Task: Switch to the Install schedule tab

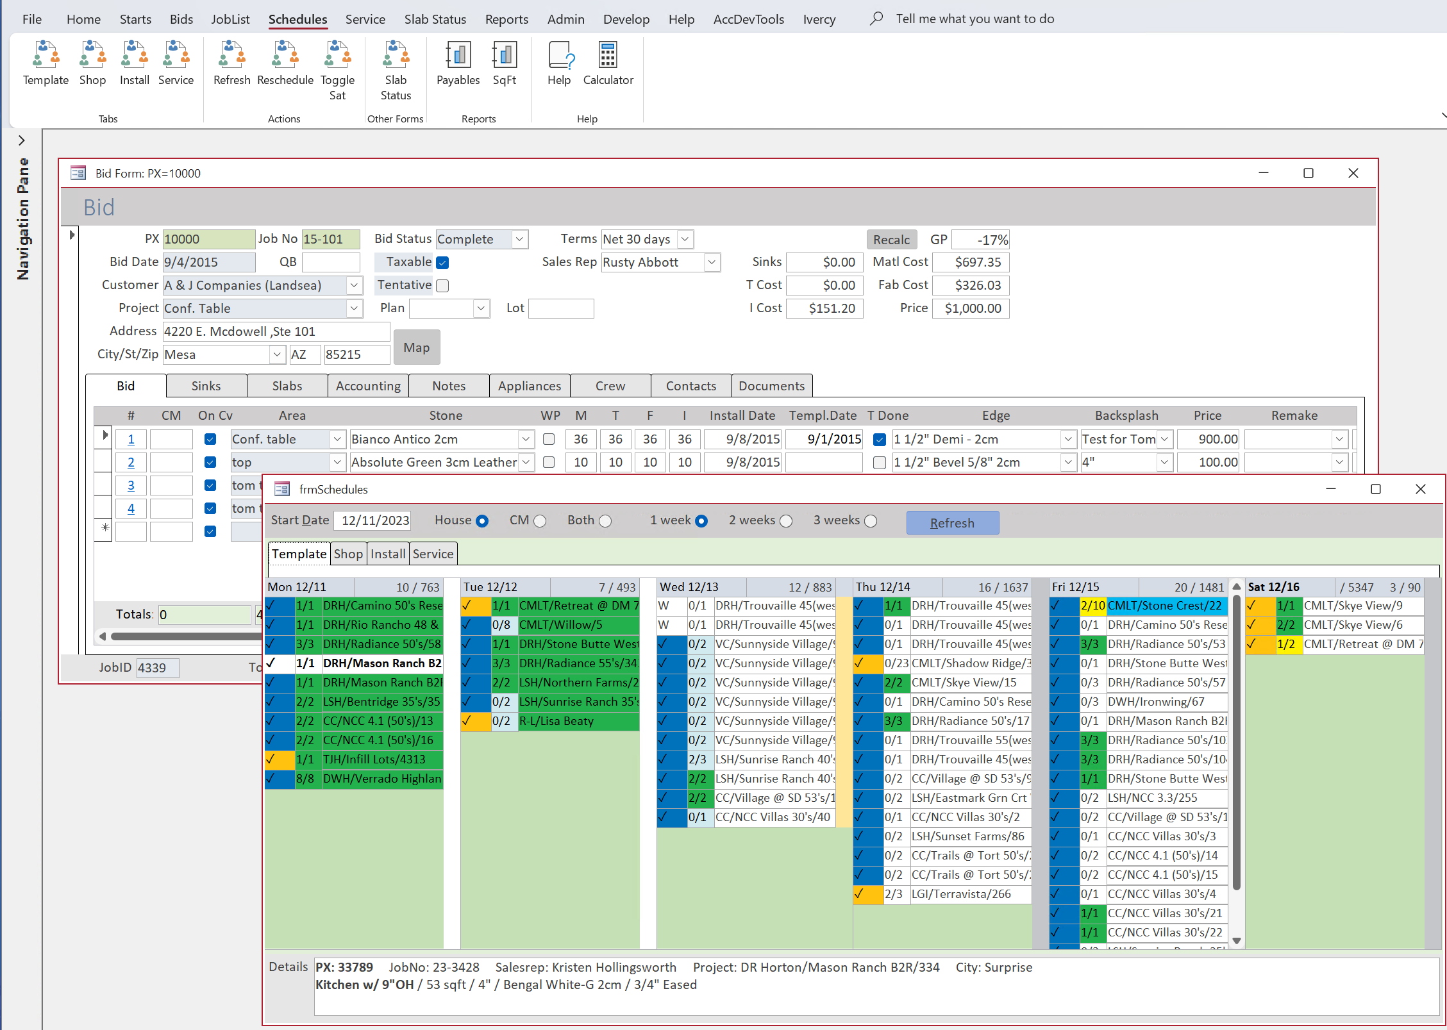Action: 388,554
